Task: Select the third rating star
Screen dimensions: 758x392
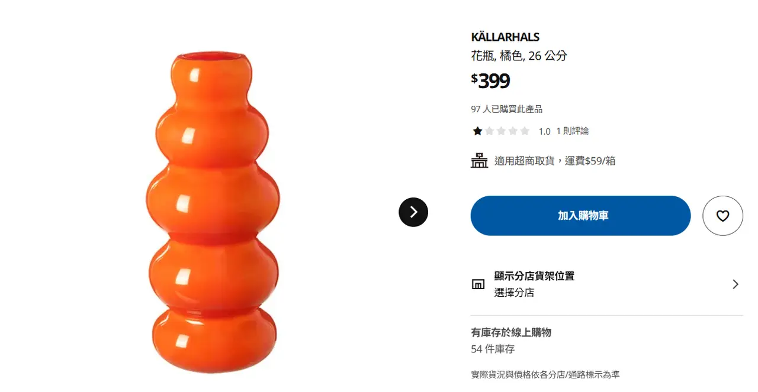Action: 501,131
